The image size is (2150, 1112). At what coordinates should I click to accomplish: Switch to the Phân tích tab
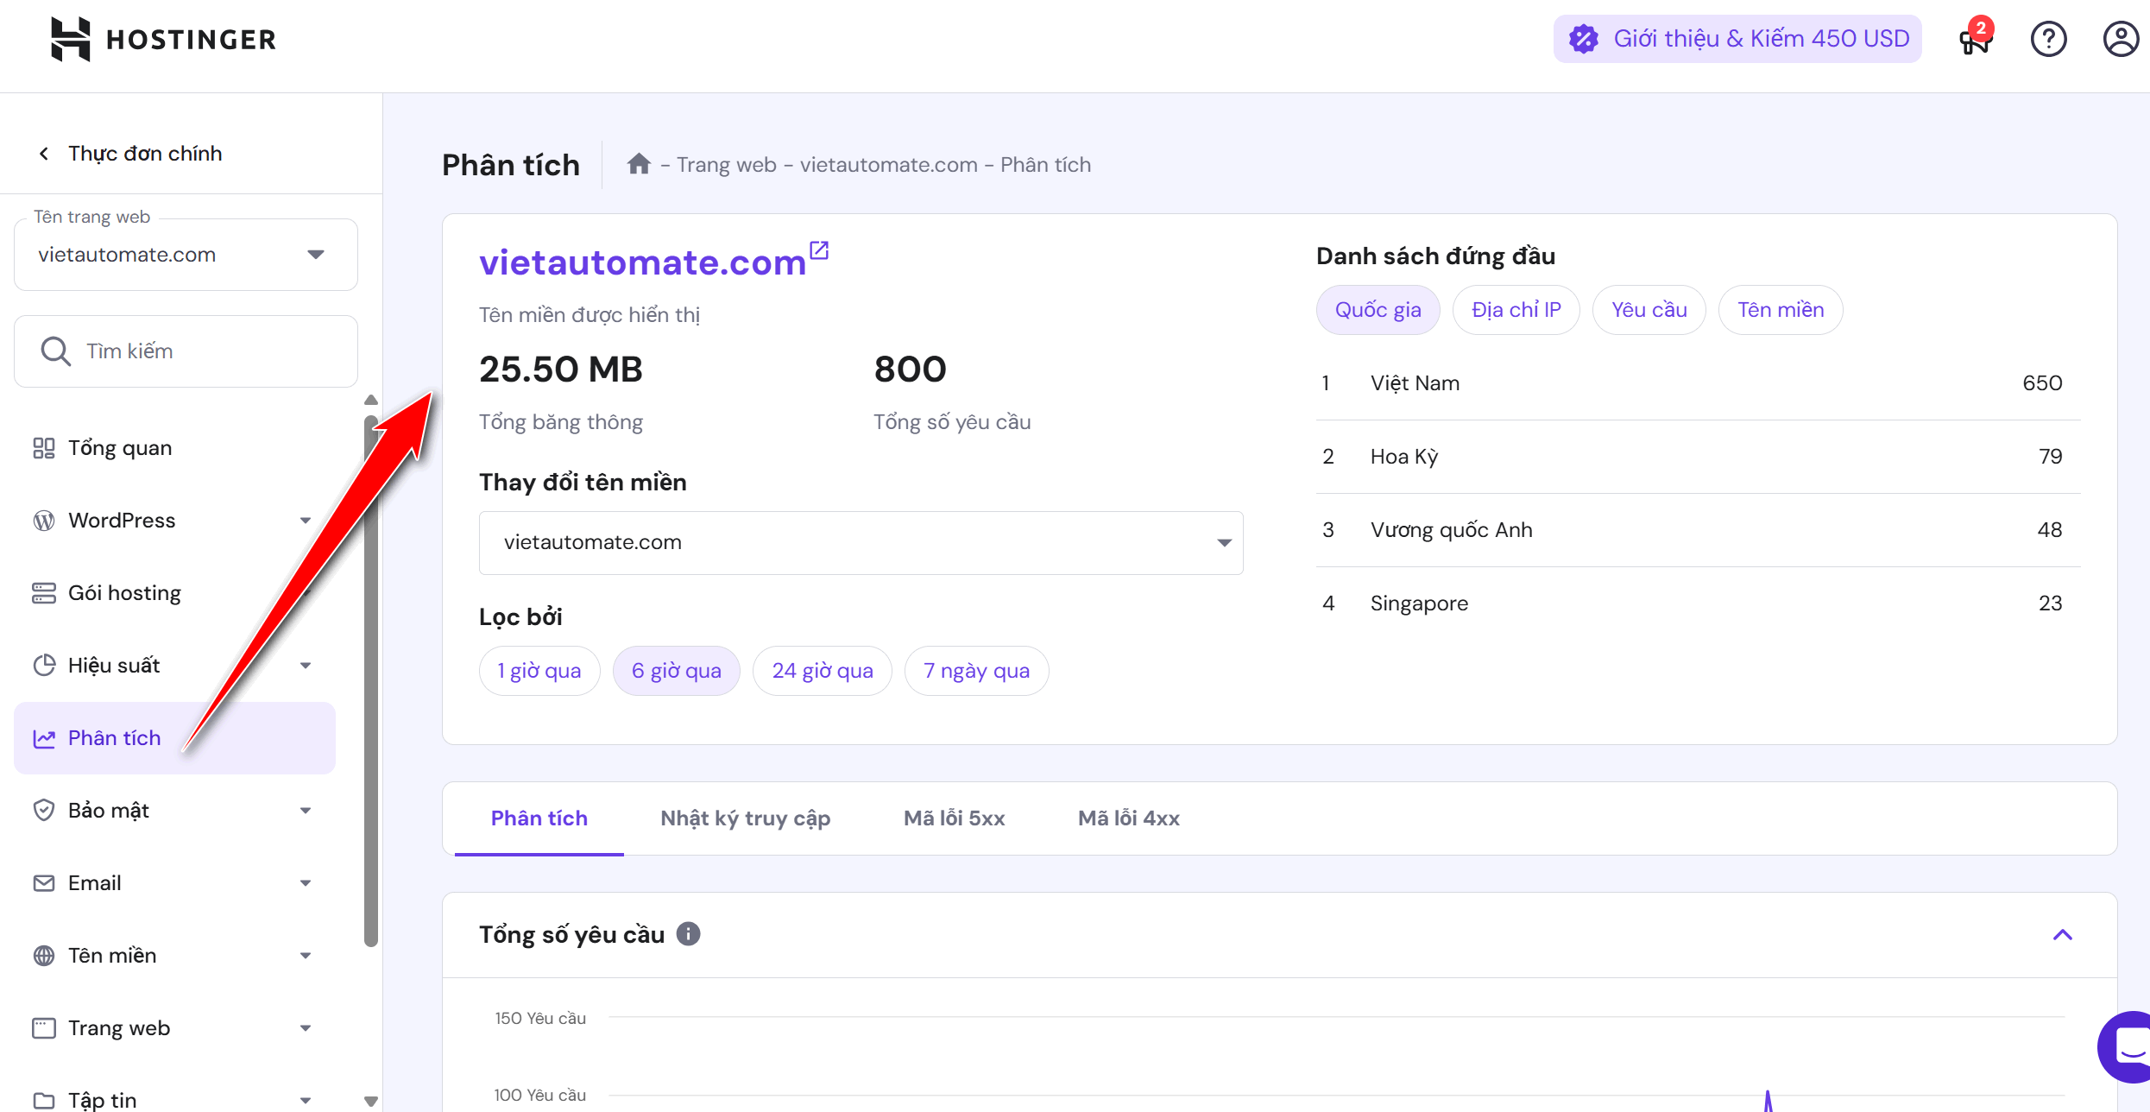[539, 818]
